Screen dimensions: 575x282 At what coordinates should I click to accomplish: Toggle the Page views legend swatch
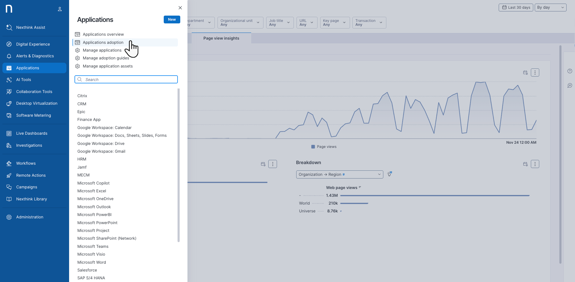313,147
